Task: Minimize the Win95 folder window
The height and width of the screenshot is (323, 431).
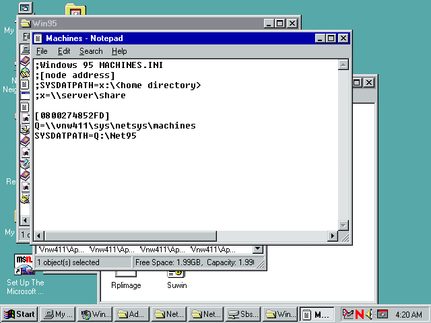Action: click(269, 24)
